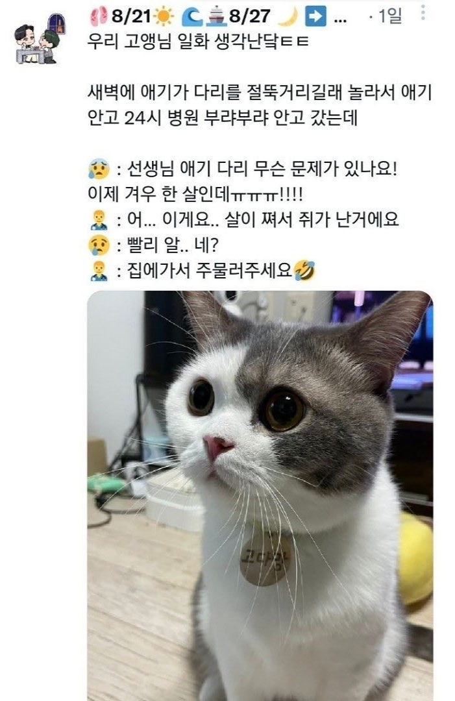This screenshot has width=455, height=701.
Task: Click the doctor emoji before '어... 이게요'
Action: point(99,219)
